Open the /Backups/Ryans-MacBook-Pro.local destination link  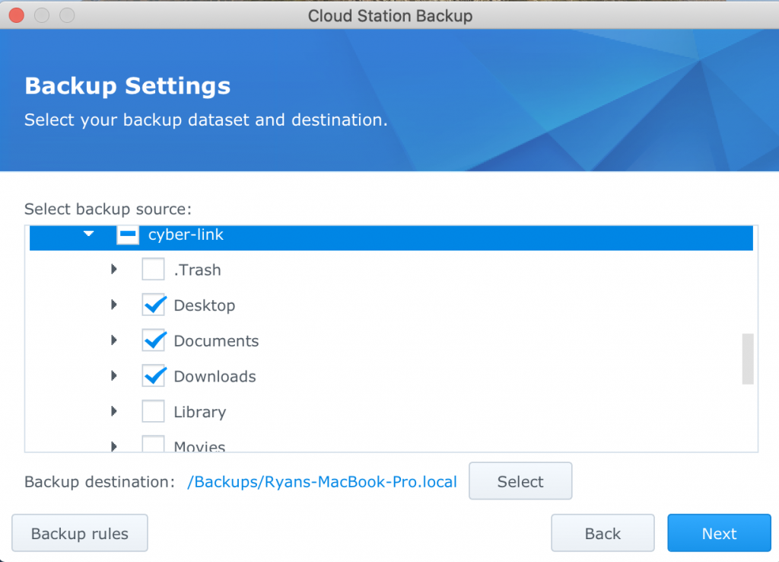322,482
